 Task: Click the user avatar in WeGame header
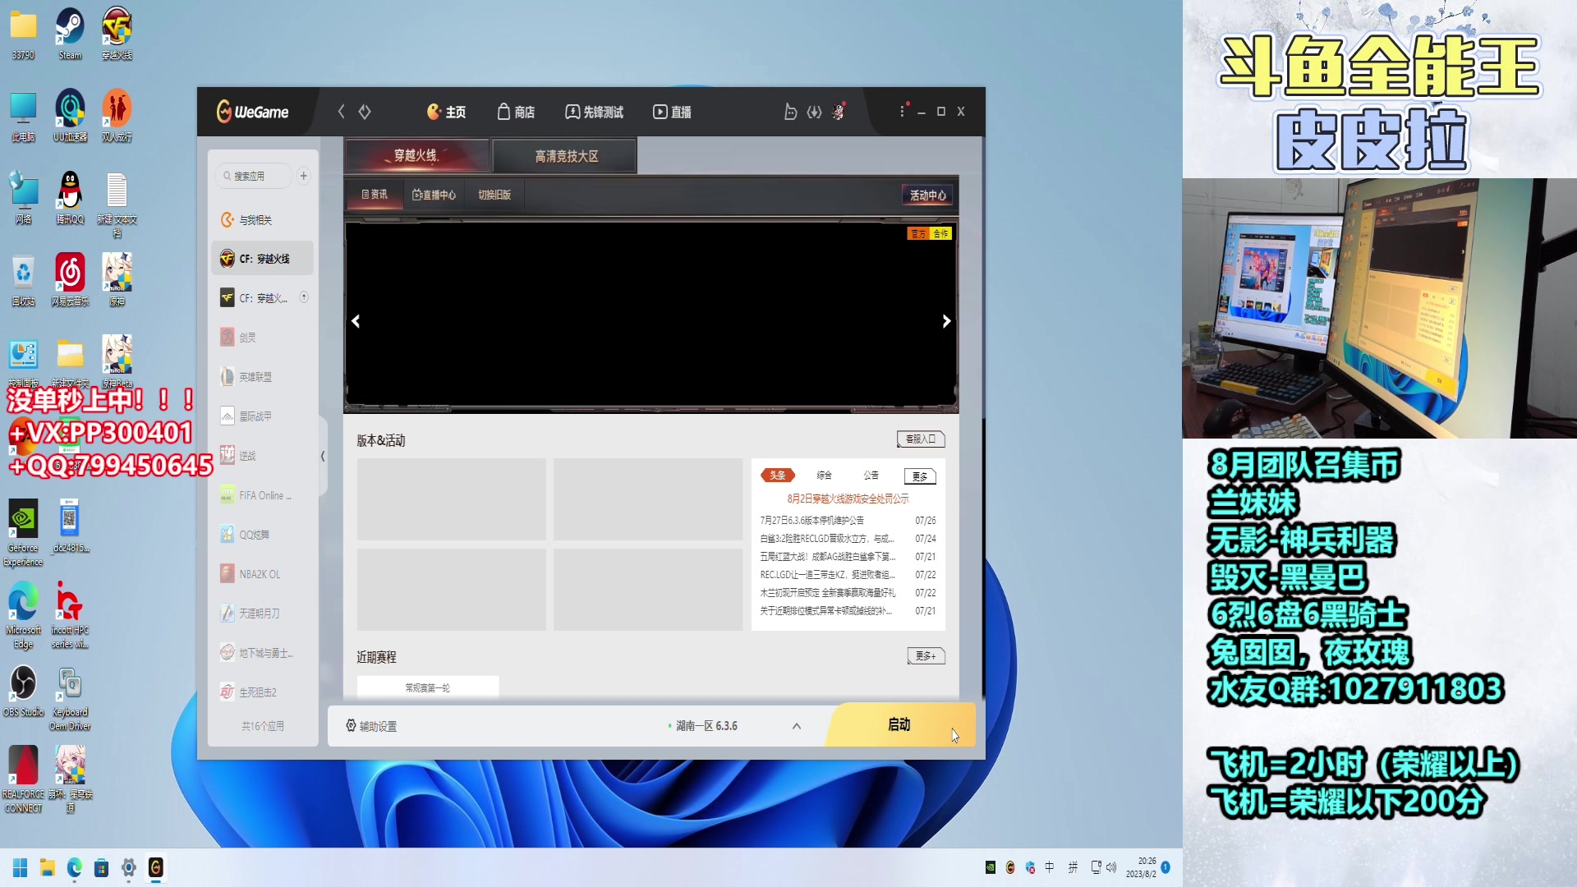coord(839,111)
